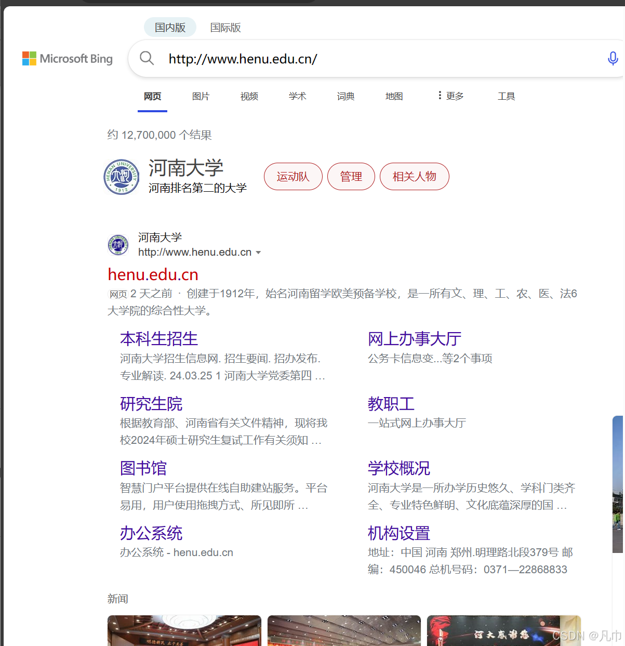625x646 pixels.
Task: Click the 新闻 section heading
Action: click(118, 599)
